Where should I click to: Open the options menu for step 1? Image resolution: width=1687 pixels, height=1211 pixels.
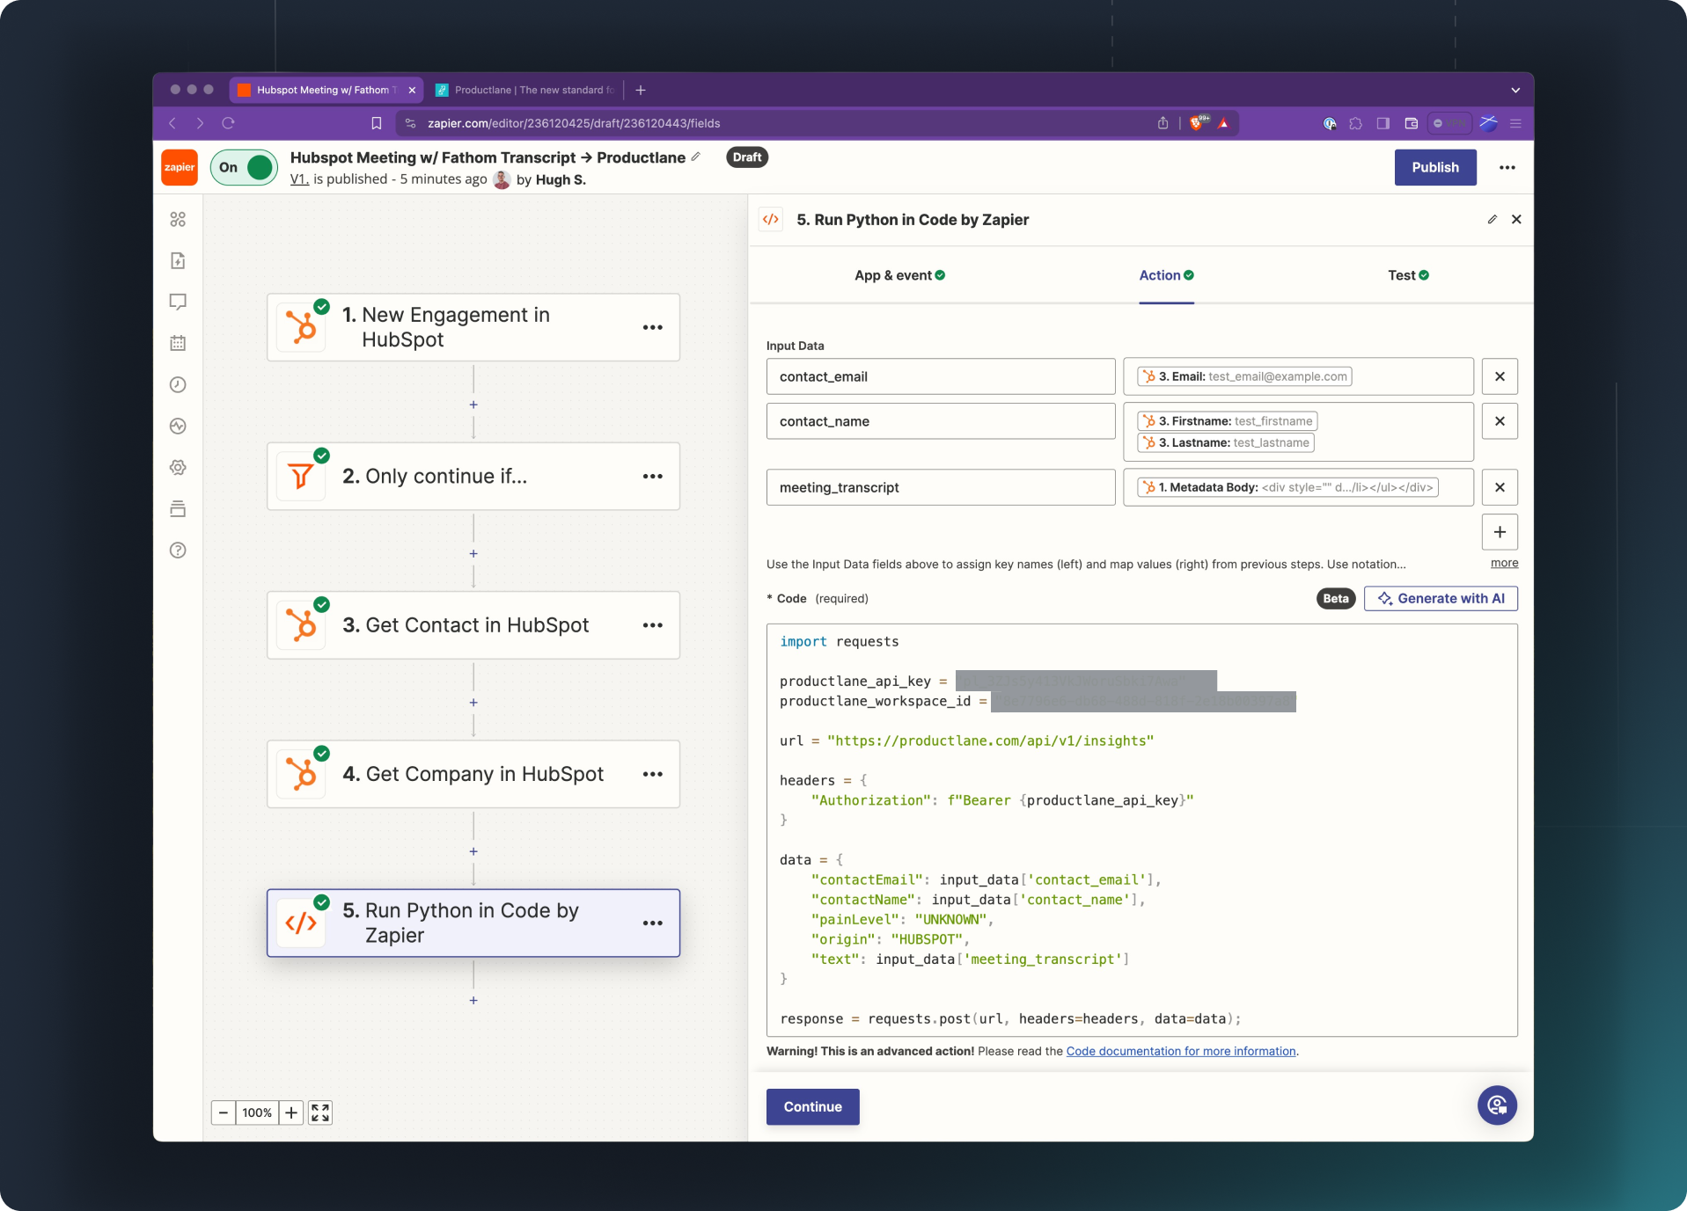pos(653,327)
